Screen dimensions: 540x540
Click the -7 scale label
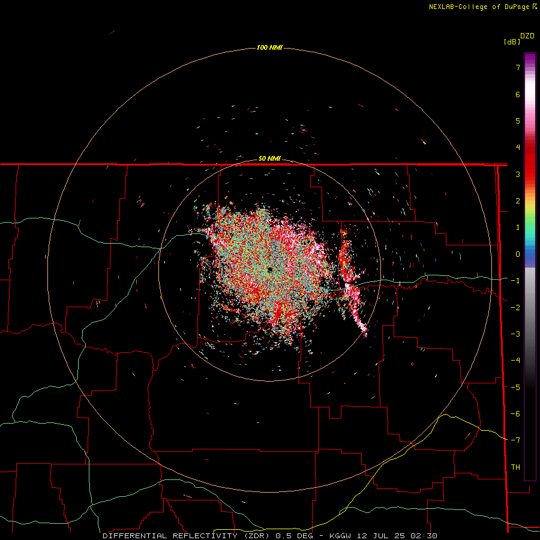point(515,440)
